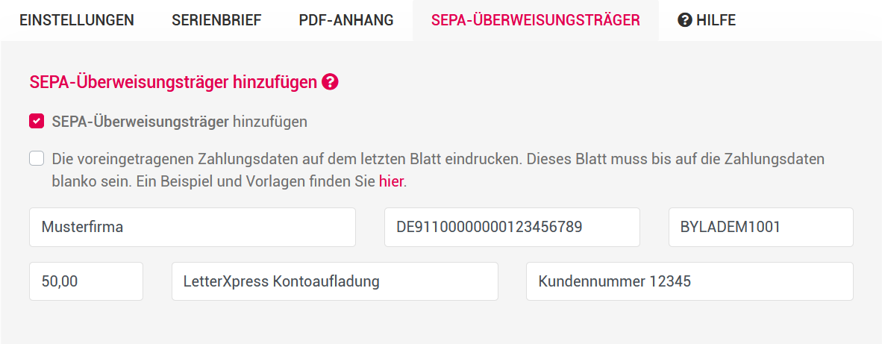The width and height of the screenshot is (882, 344).
Task: Select the SEPA-ÜBERWEISUNGSTRÄGER tab
Action: (535, 20)
